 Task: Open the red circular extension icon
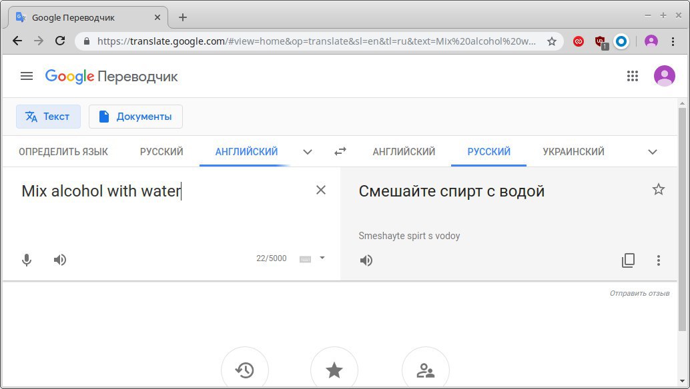click(x=579, y=41)
